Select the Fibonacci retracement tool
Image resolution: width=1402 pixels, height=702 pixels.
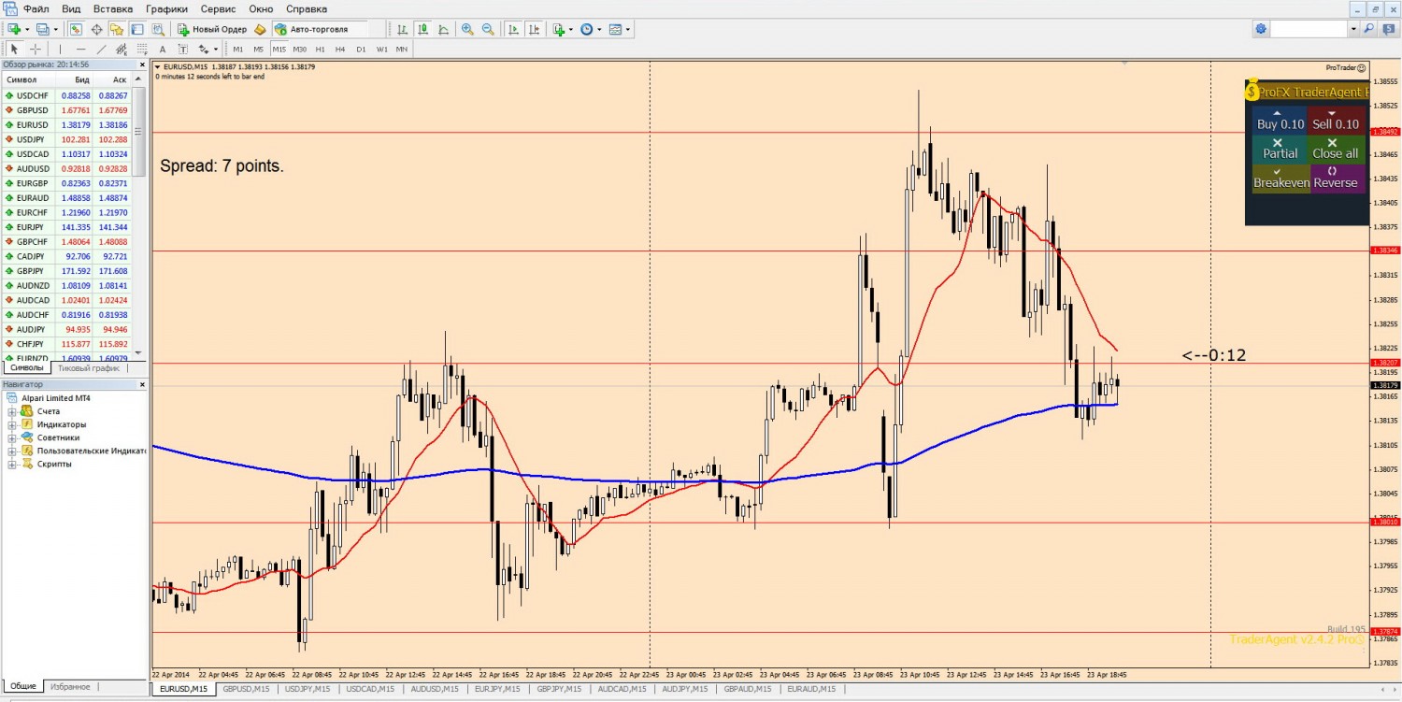pos(142,49)
